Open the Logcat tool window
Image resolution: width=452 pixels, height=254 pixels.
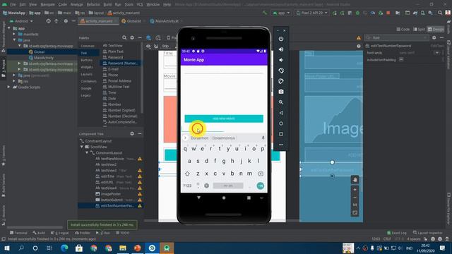click(x=59, y=233)
